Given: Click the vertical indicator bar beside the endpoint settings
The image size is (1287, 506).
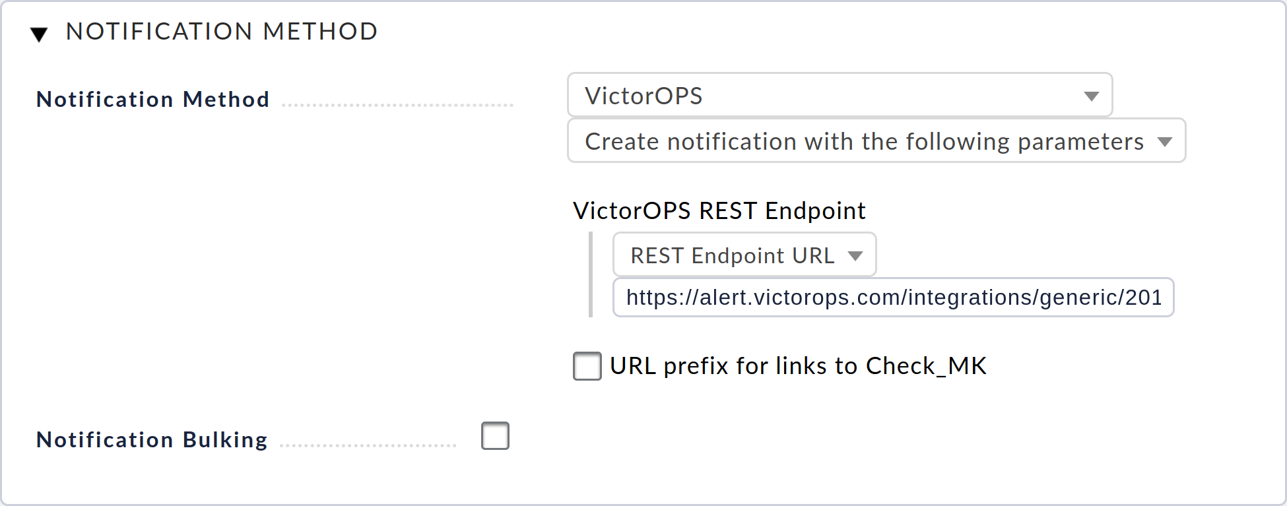Looking at the screenshot, I should (592, 274).
